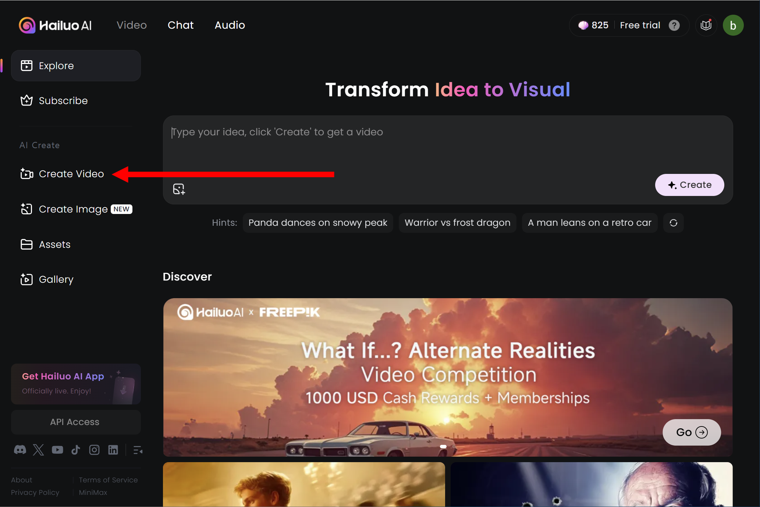Open the user avatar profile menu
Screen dimensions: 760x507
(x=733, y=25)
